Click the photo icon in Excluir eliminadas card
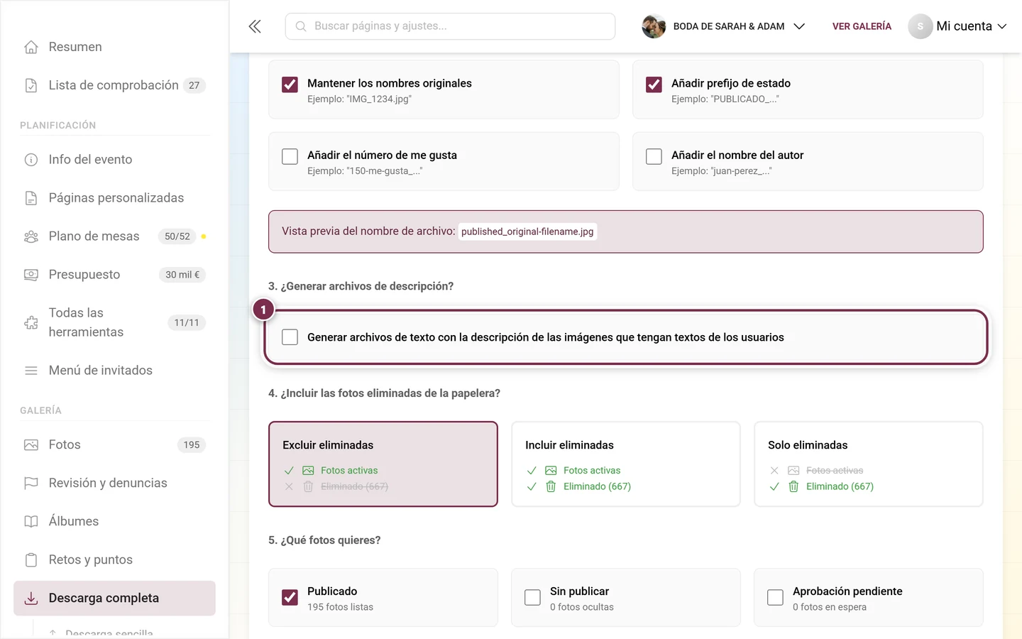The height and width of the screenshot is (639, 1022). [x=308, y=471]
